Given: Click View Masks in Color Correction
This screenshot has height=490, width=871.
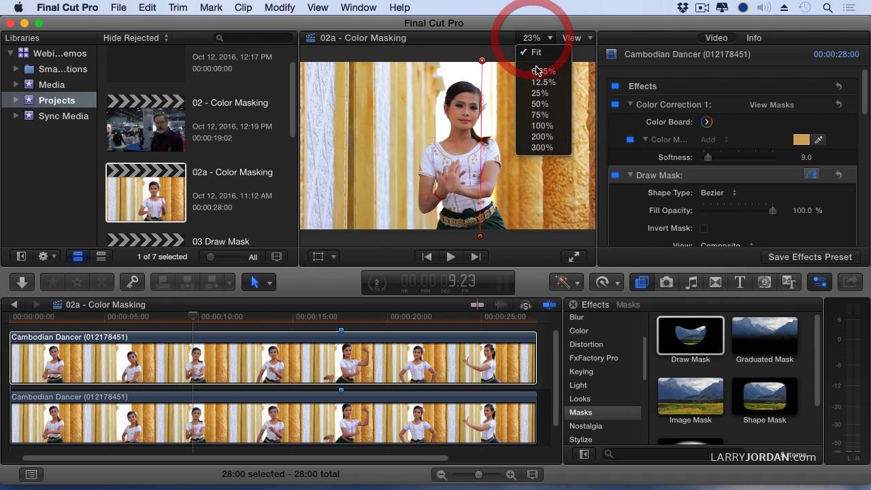Looking at the screenshot, I should (x=772, y=105).
